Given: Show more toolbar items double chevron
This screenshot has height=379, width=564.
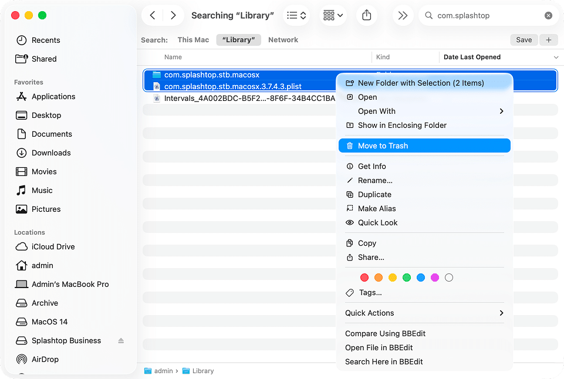Looking at the screenshot, I should pyautogui.click(x=403, y=16).
